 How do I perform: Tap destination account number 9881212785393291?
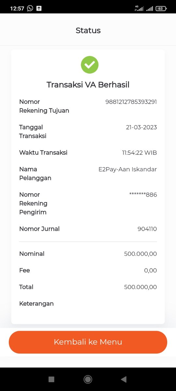coord(131,102)
